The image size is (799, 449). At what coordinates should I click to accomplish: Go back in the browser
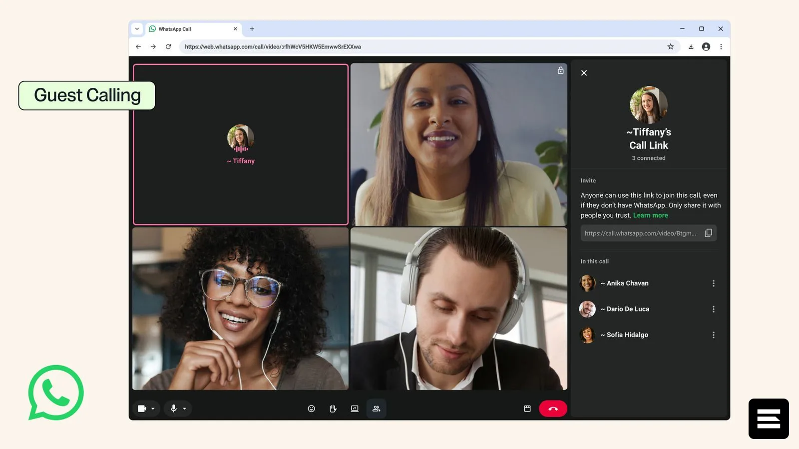138,46
